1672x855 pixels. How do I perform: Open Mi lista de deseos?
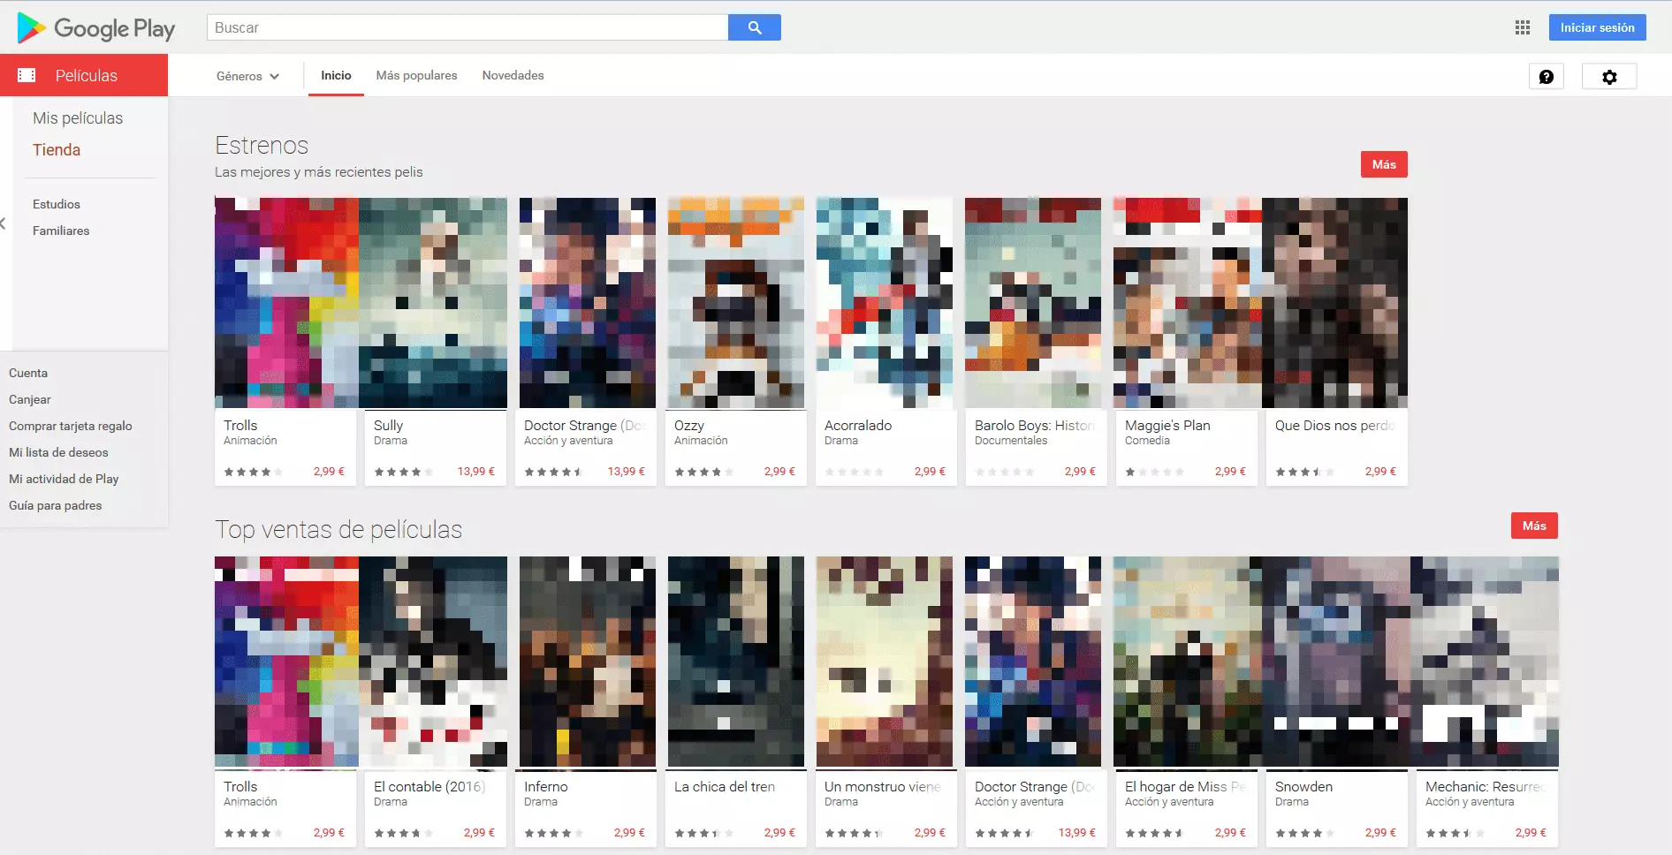58,452
